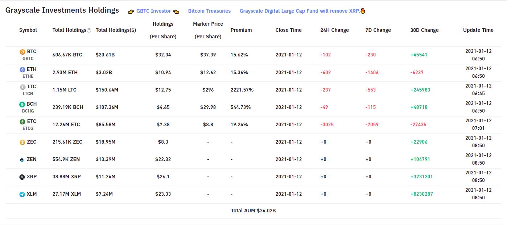Click the 2221.57% premium value
Viewport: 507px width, 225px height.
(242, 90)
